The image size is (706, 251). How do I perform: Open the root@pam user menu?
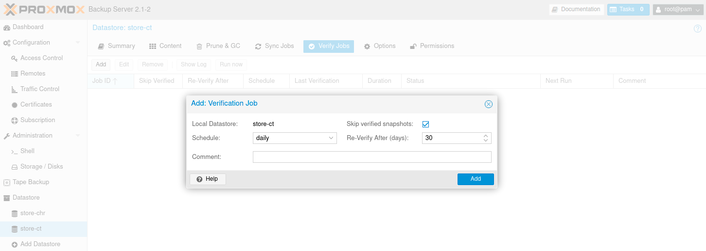click(x=677, y=9)
